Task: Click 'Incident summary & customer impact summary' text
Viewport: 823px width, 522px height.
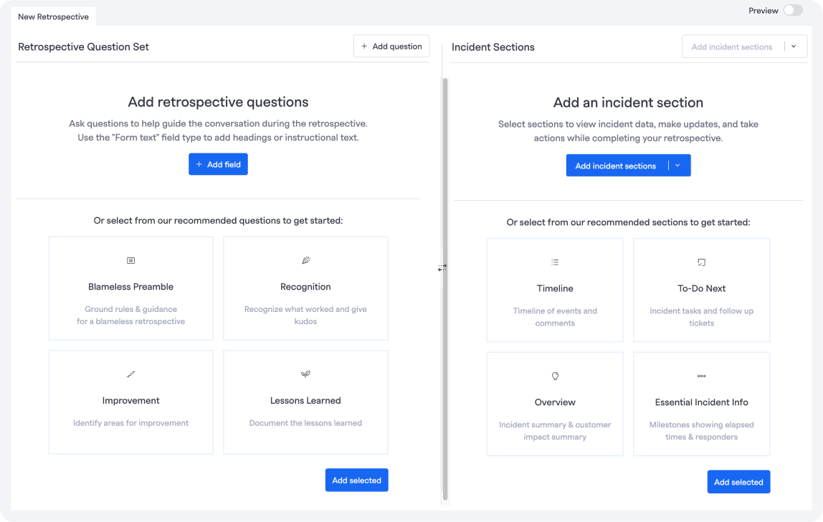Action: click(x=555, y=431)
